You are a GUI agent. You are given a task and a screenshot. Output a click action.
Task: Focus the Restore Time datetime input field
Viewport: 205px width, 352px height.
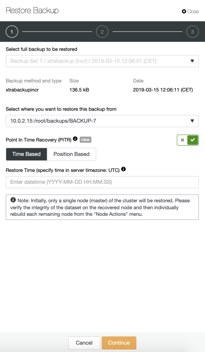pos(102,182)
